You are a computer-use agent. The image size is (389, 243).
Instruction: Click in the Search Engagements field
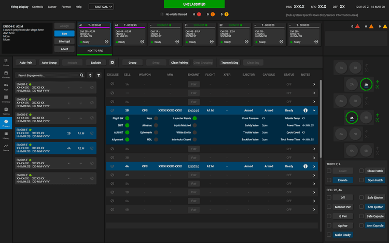click(x=47, y=75)
